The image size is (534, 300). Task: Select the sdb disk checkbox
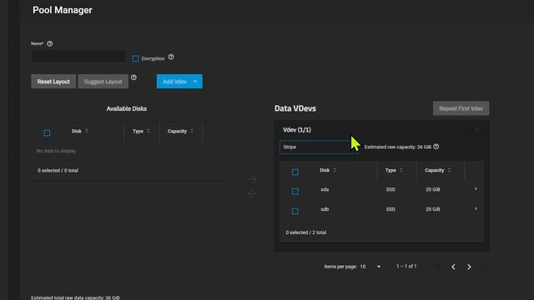tap(295, 211)
